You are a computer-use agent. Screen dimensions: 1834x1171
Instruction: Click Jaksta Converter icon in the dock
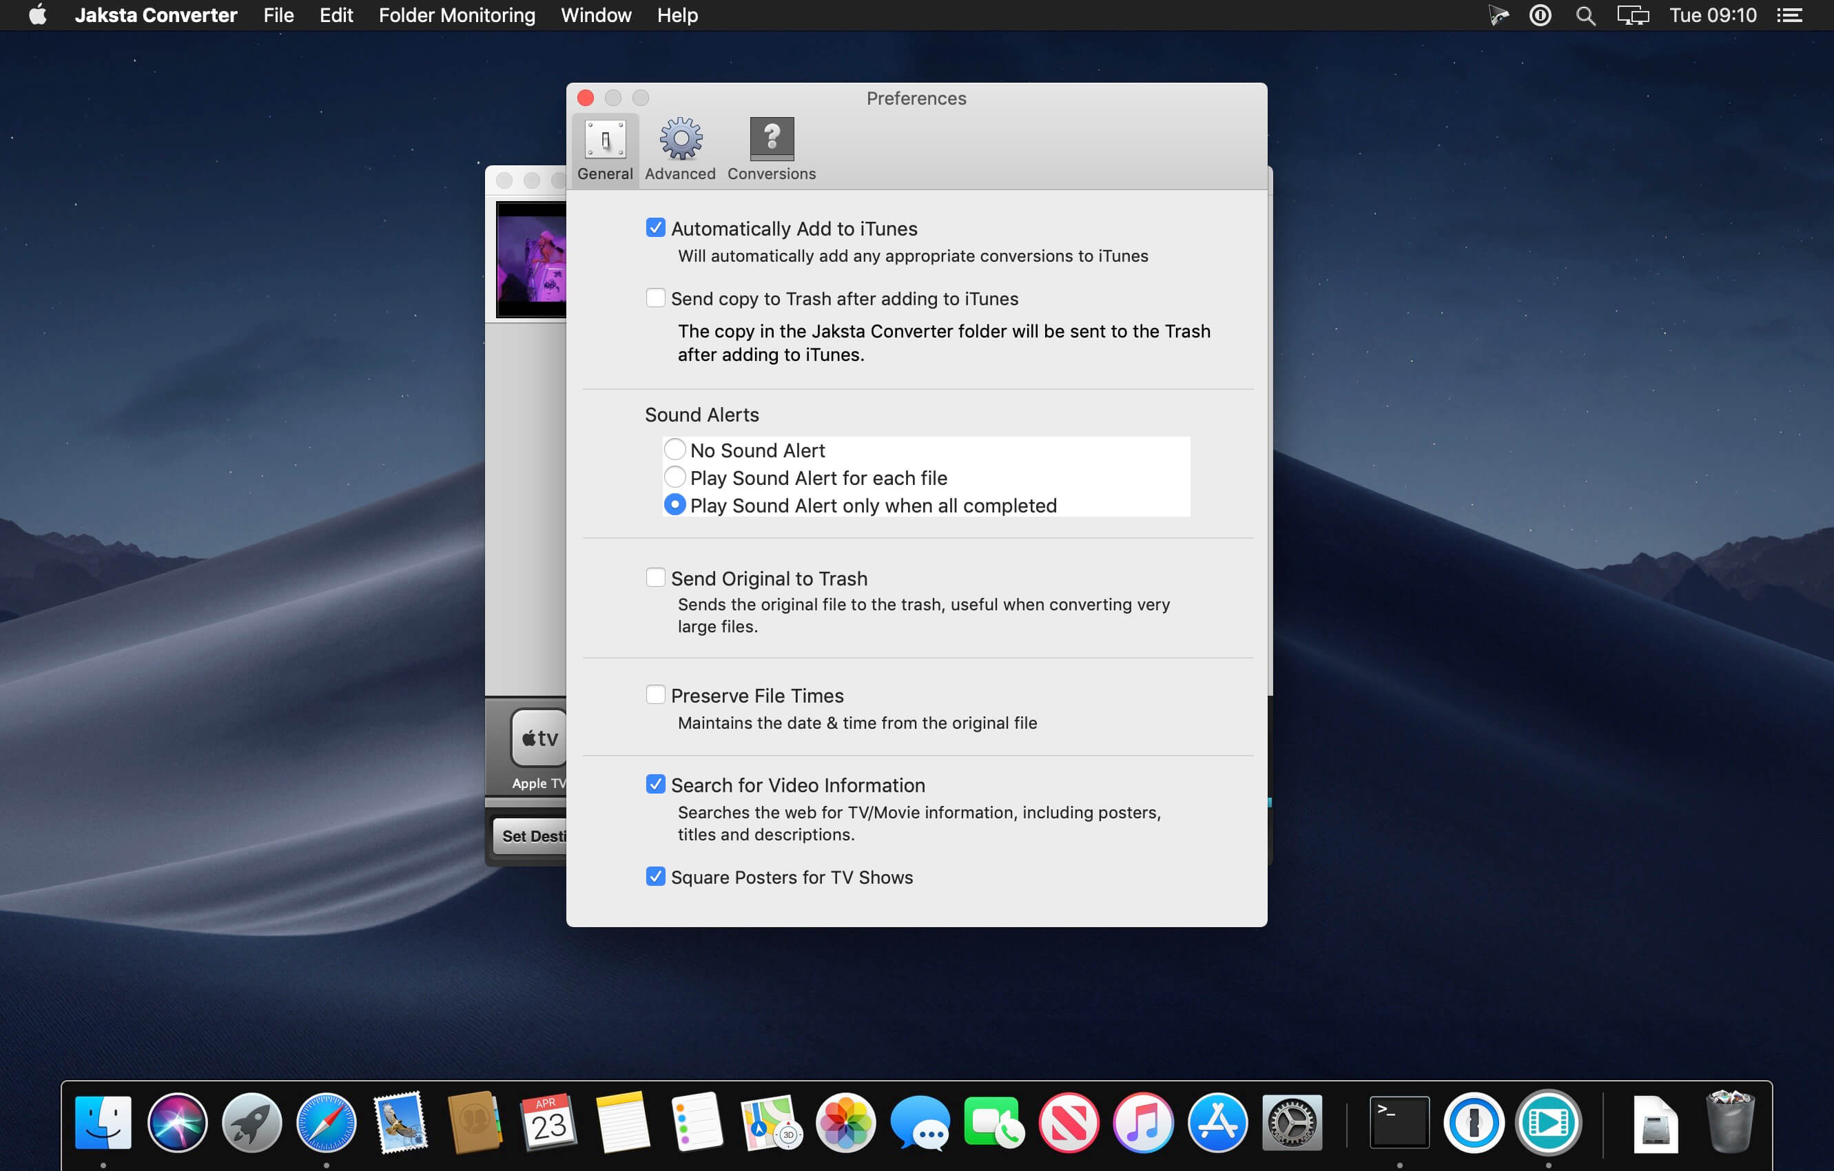pos(1548,1122)
